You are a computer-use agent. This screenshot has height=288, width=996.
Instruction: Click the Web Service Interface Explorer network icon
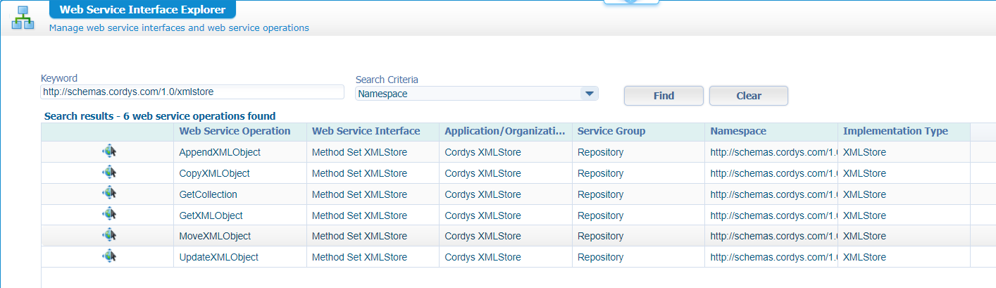(x=23, y=18)
